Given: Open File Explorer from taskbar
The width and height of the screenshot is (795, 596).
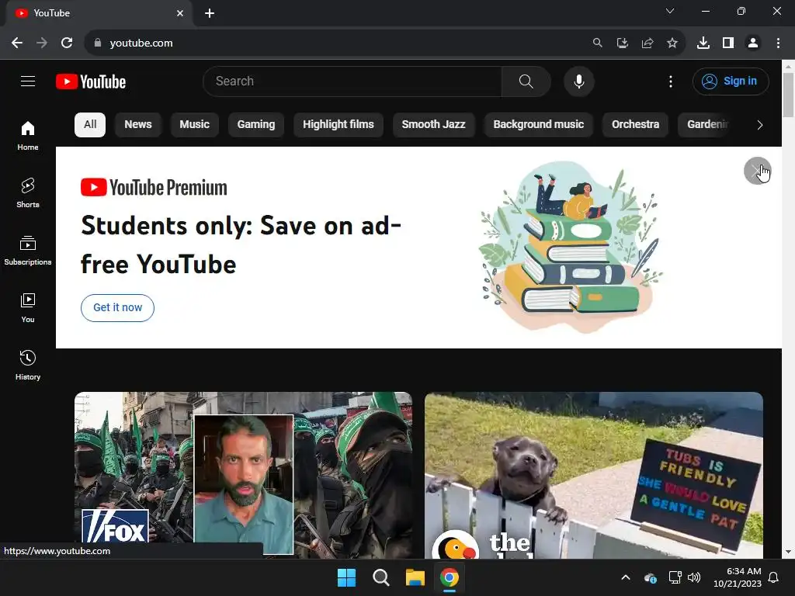Looking at the screenshot, I should (415, 577).
